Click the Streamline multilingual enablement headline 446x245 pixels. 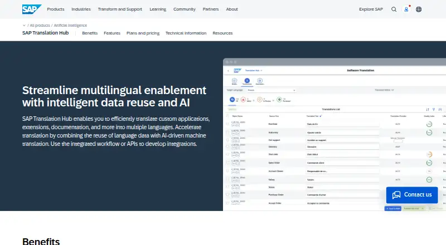point(114,96)
